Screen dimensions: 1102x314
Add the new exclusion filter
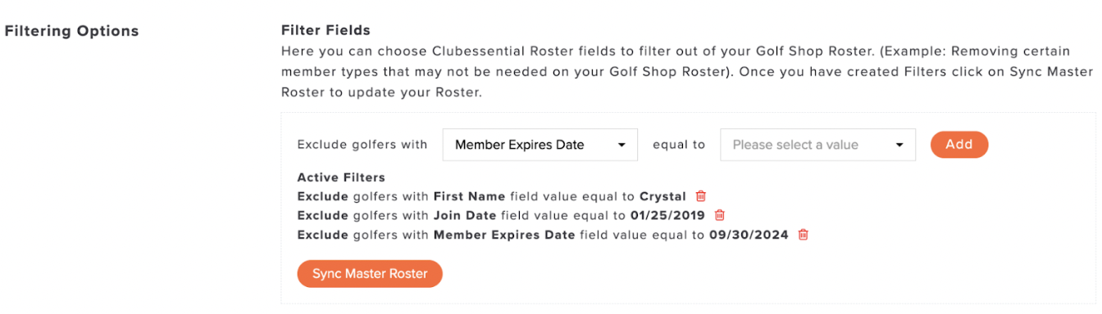click(959, 145)
